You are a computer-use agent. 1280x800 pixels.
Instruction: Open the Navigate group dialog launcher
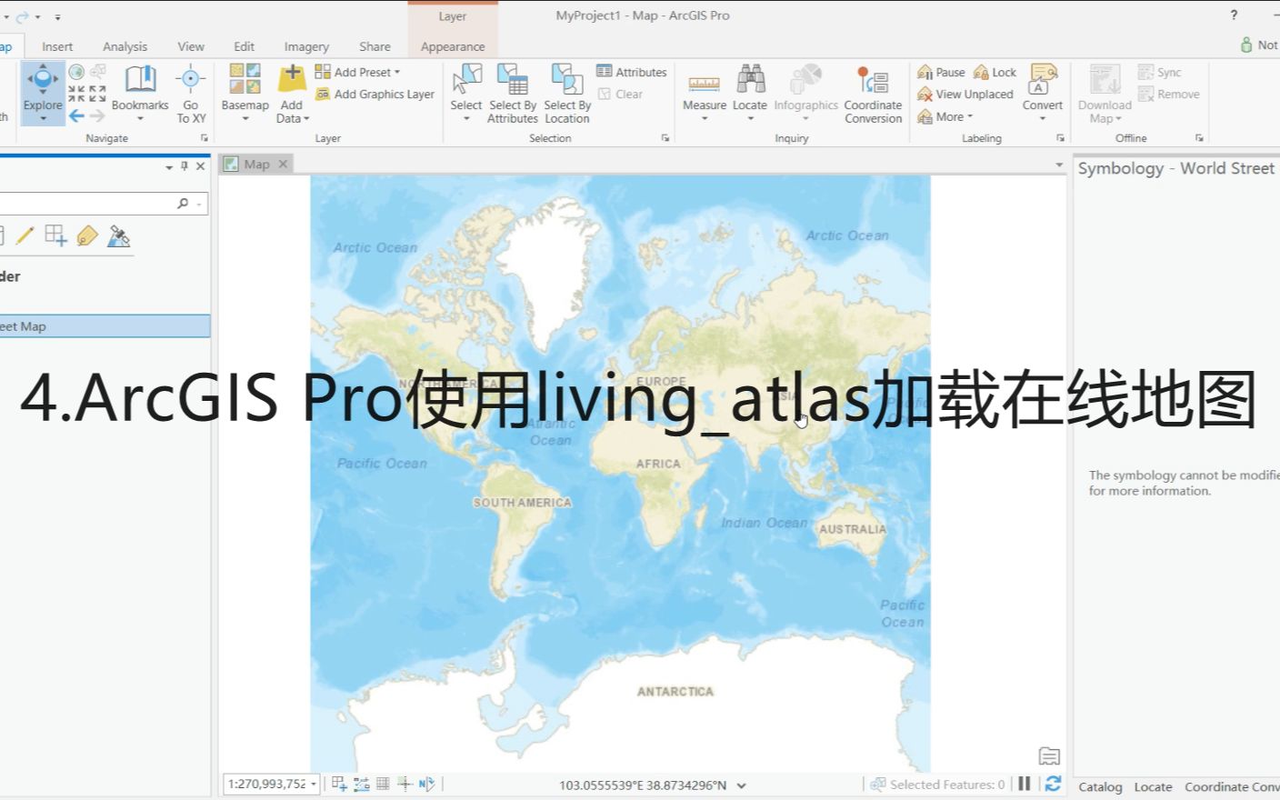[204, 138]
